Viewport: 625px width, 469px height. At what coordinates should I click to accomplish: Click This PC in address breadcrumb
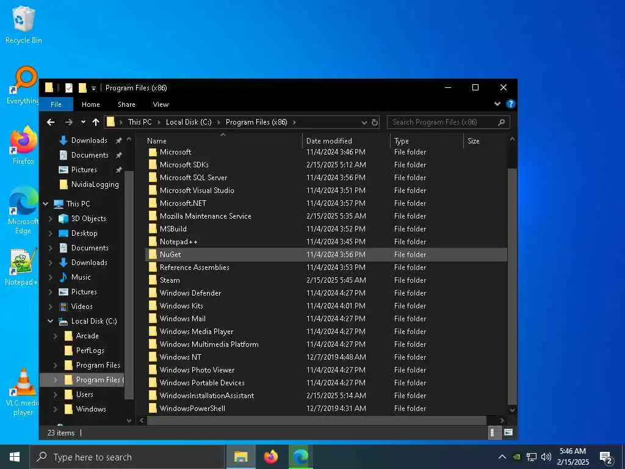140,122
